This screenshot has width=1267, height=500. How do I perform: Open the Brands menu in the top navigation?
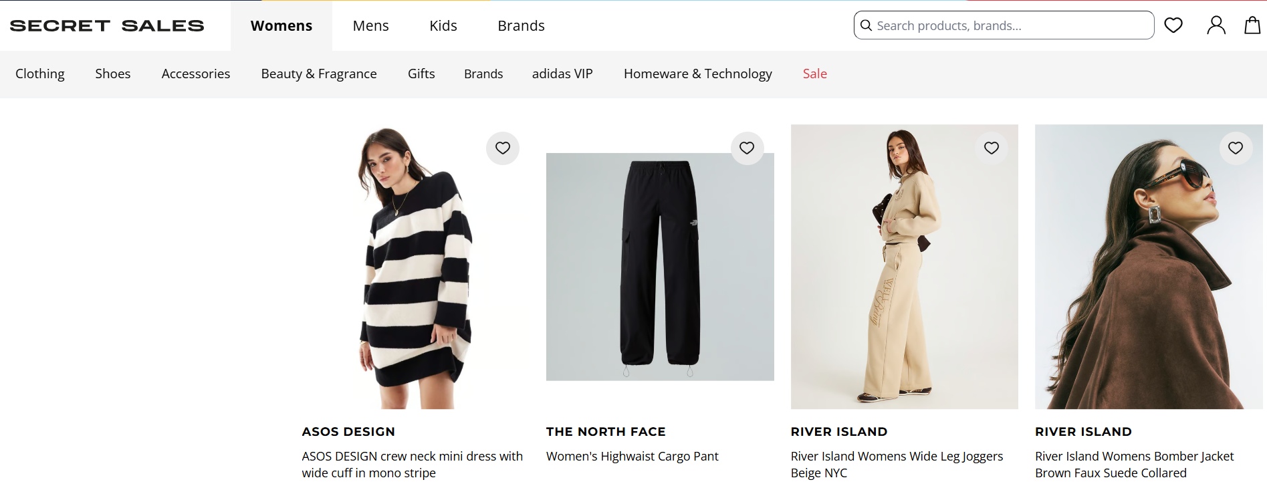coord(521,25)
